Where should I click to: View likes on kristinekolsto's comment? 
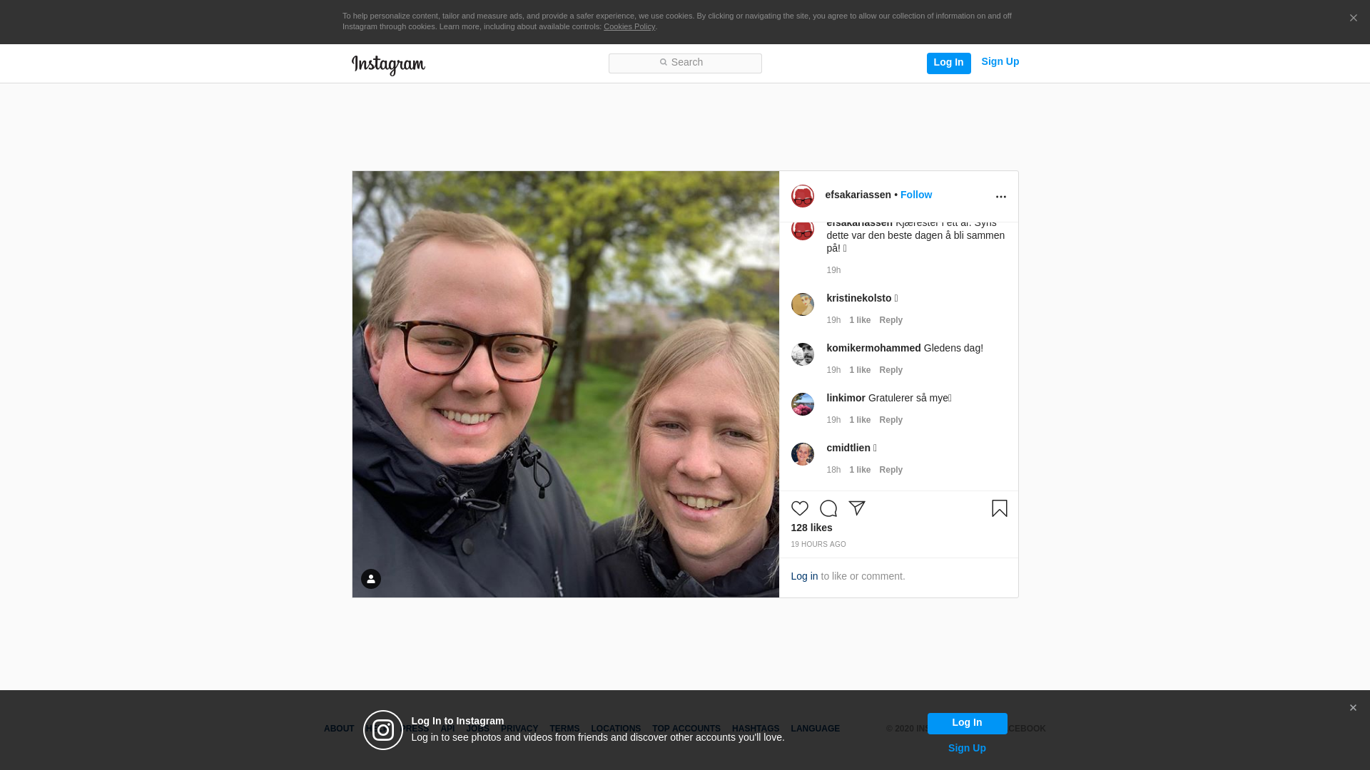(x=860, y=321)
